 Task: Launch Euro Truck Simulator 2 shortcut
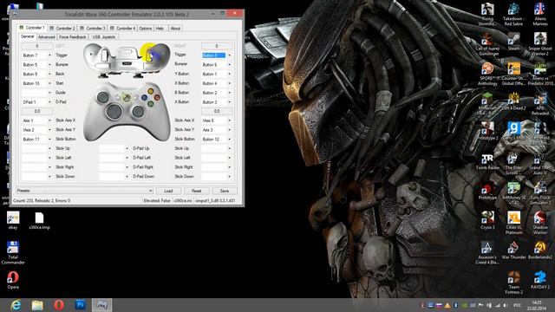tap(540, 193)
